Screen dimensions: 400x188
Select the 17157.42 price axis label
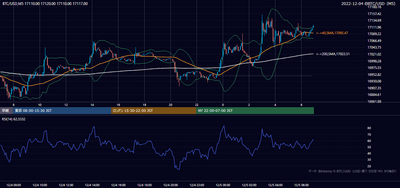(374, 14)
